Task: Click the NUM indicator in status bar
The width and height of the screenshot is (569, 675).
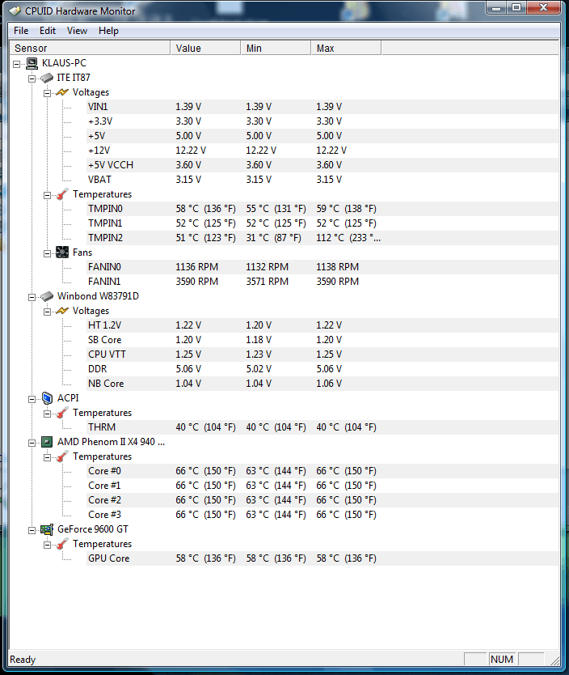Action: pyautogui.click(x=502, y=660)
